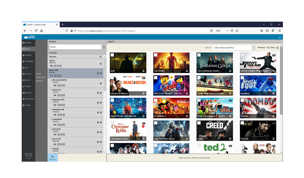304x178 pixels.
Task: Open the menu icon on The Golem asset
Action: [x=187, y=71]
